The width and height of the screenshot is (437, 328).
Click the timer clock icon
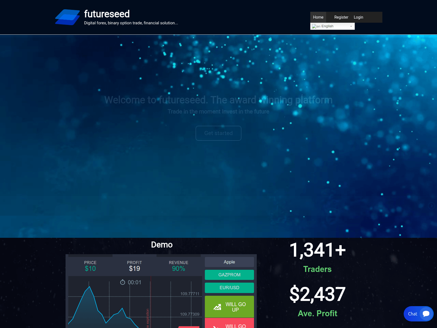click(123, 282)
